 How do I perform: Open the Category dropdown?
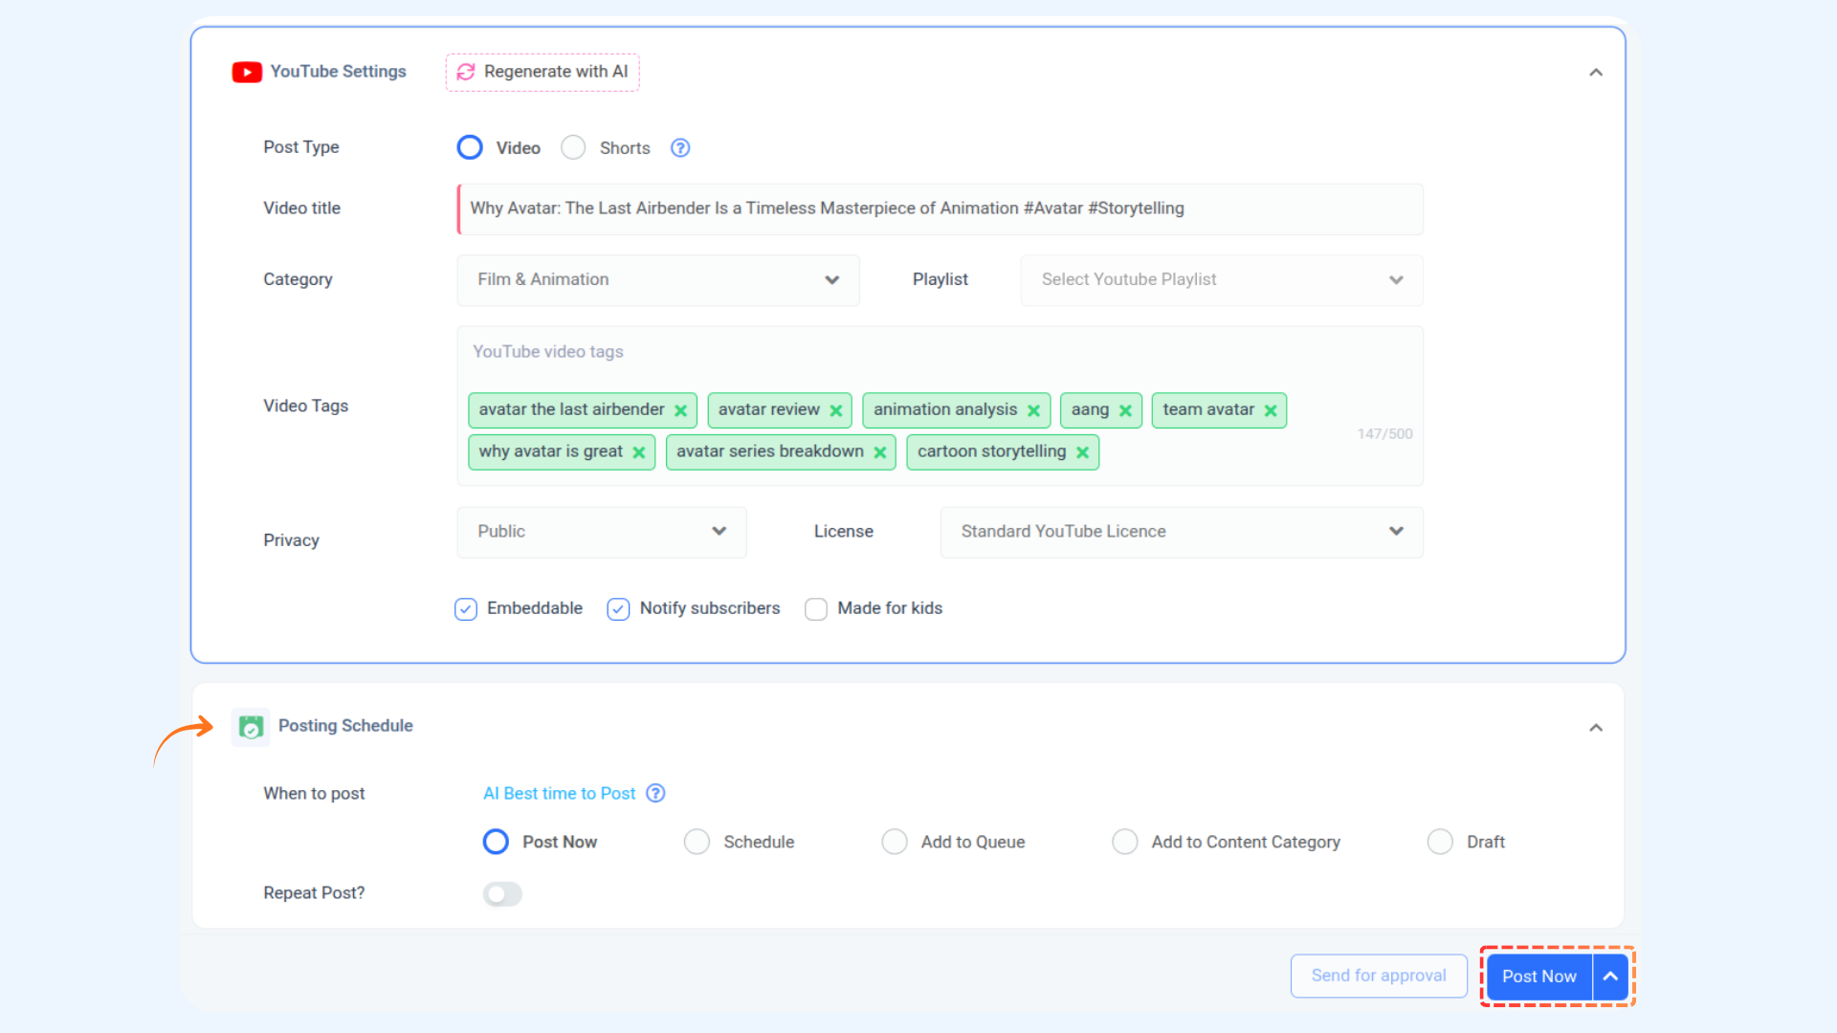coord(658,280)
